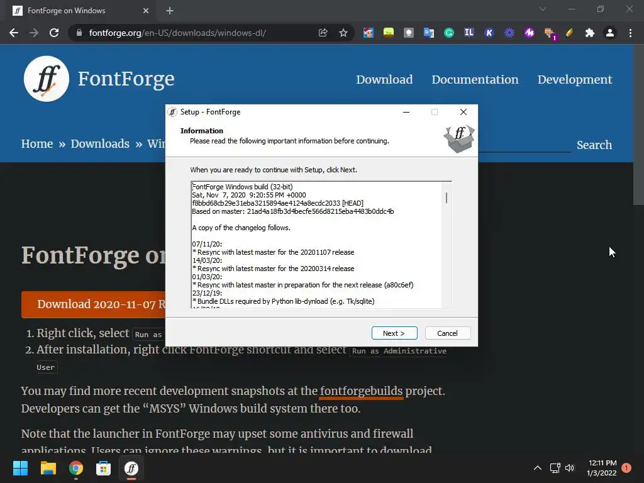Screen dimensions: 644x483
Task: Click the network tray icon
Action: tap(555, 468)
